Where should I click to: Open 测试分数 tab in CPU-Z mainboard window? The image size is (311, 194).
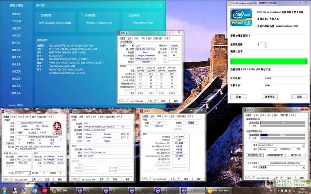110,117
